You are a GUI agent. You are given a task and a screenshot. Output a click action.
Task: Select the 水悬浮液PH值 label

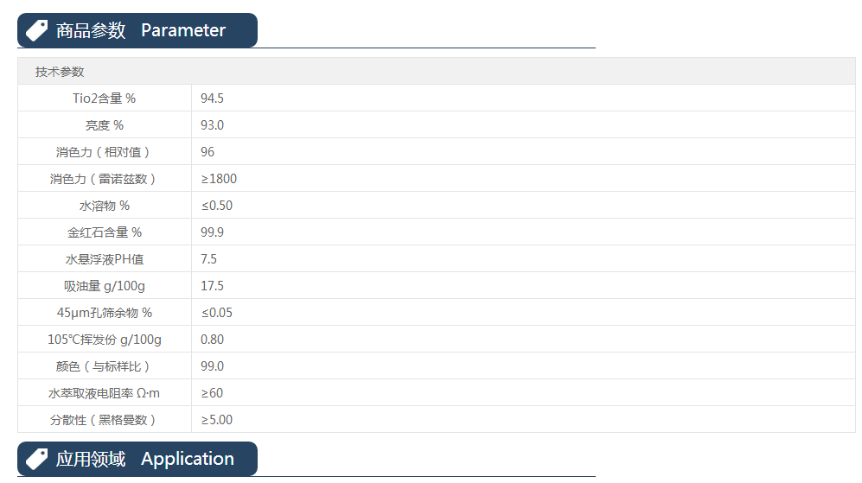point(104,259)
